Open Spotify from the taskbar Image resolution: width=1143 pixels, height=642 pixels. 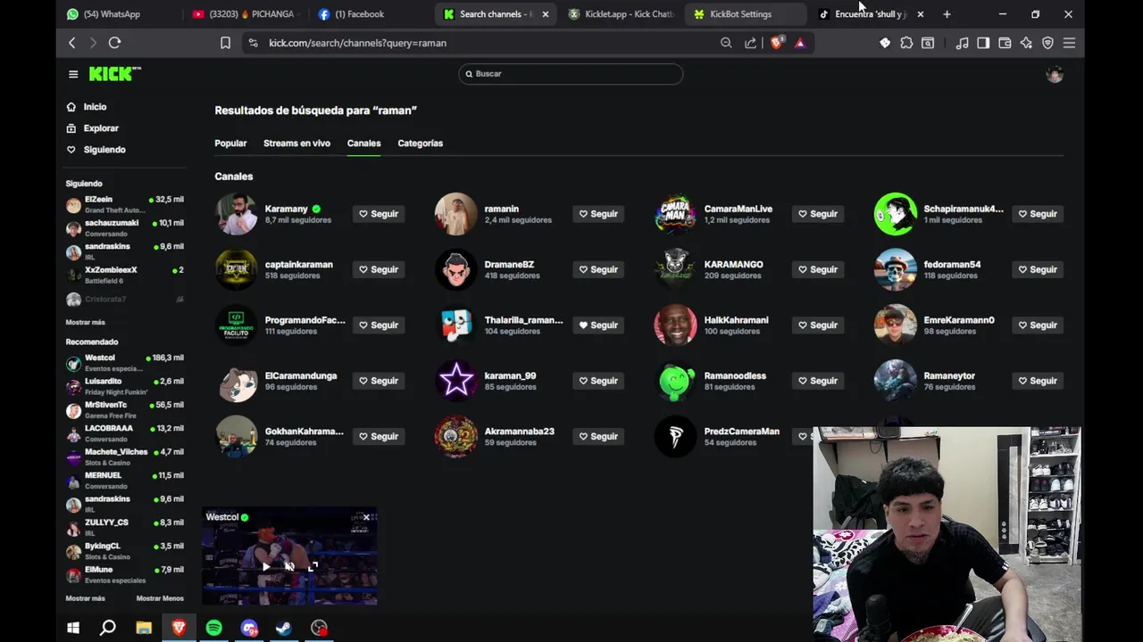[x=213, y=628]
